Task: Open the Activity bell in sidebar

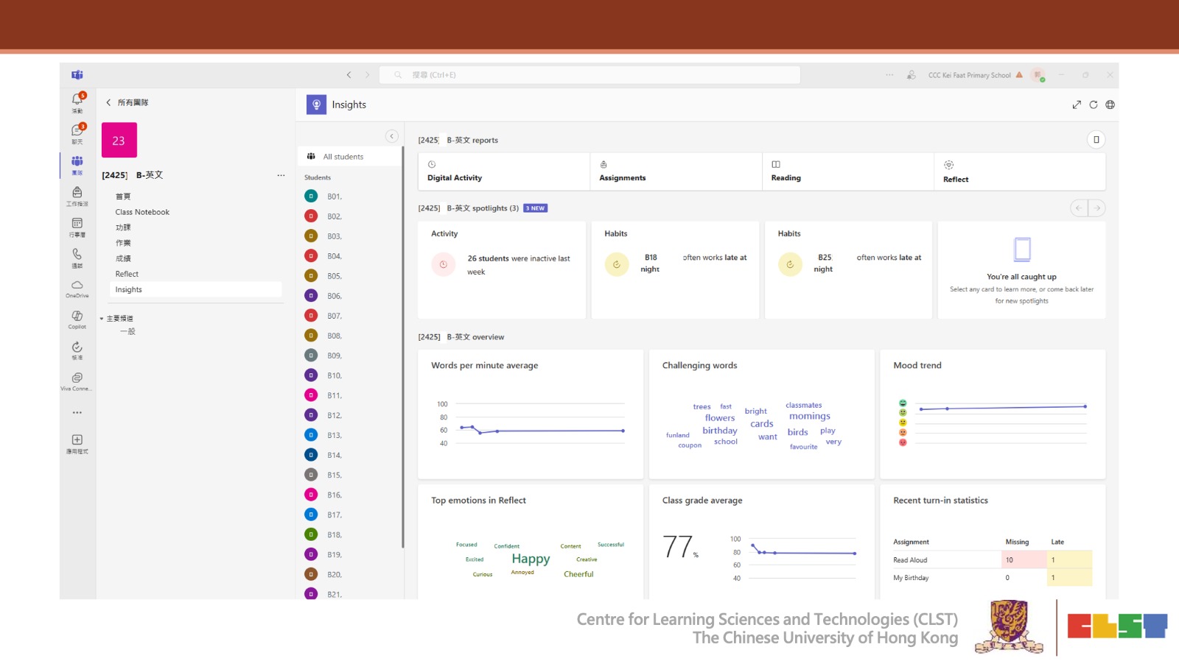Action: 77,101
